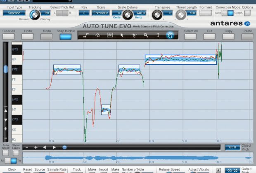Open the Key dropdown showing C
256x173 pixels.
click(84, 13)
